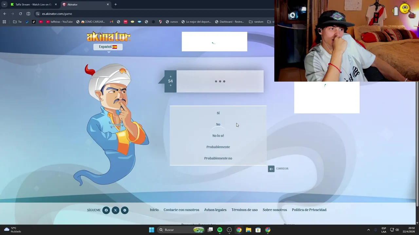419x235 pixels.
Task: Open Akinator's X (Twitter) icon
Action: (115, 210)
